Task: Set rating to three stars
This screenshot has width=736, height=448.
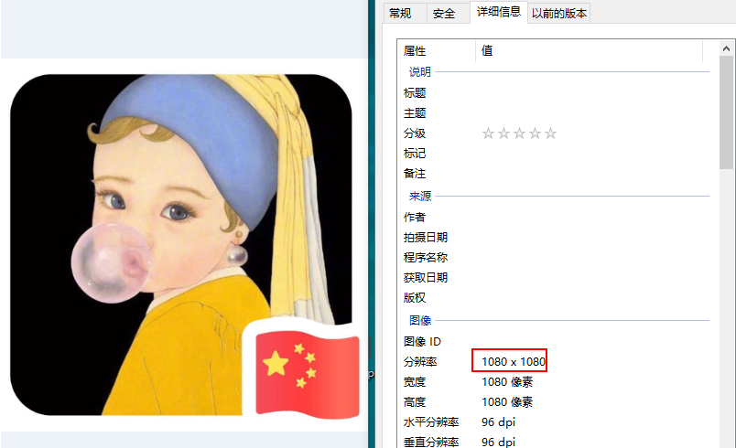Action: (519, 133)
